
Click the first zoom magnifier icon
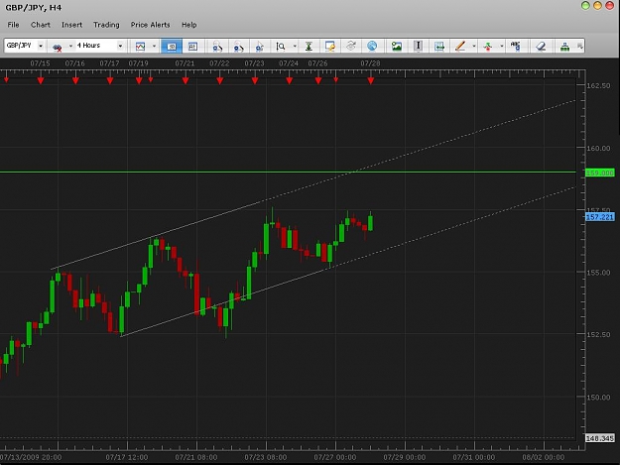(217, 47)
